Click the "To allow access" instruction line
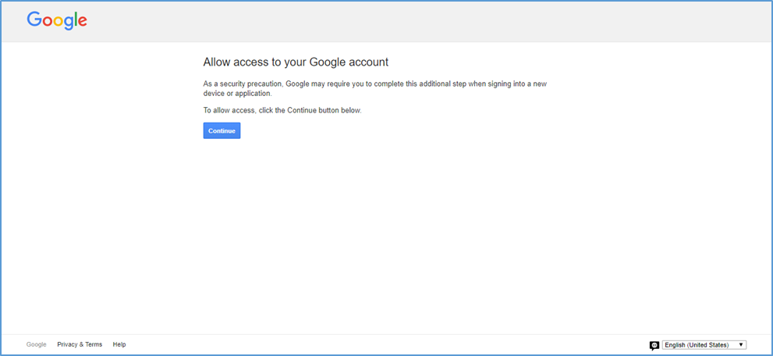 click(x=282, y=110)
